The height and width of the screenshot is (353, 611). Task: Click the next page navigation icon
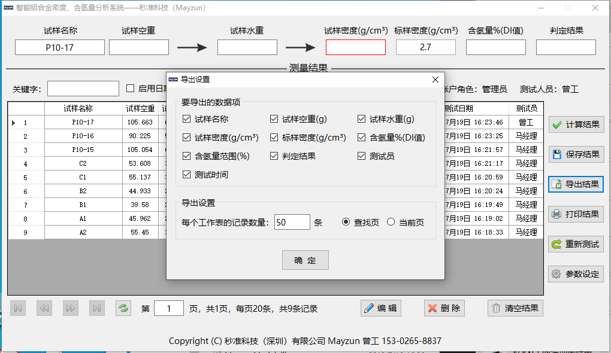(x=71, y=308)
